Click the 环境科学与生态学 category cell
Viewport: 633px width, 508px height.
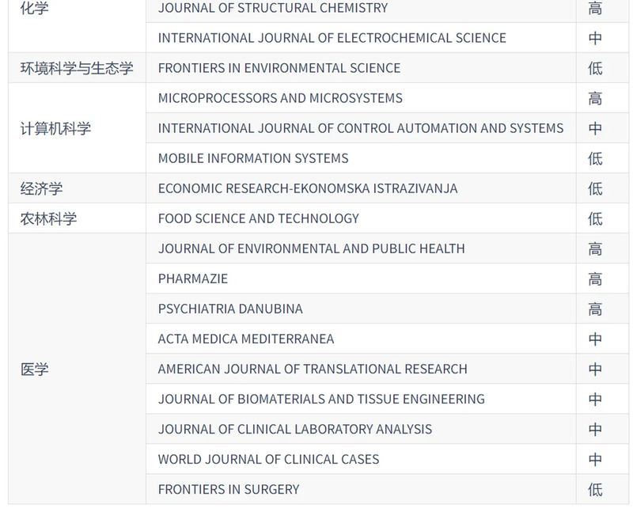coord(77,68)
